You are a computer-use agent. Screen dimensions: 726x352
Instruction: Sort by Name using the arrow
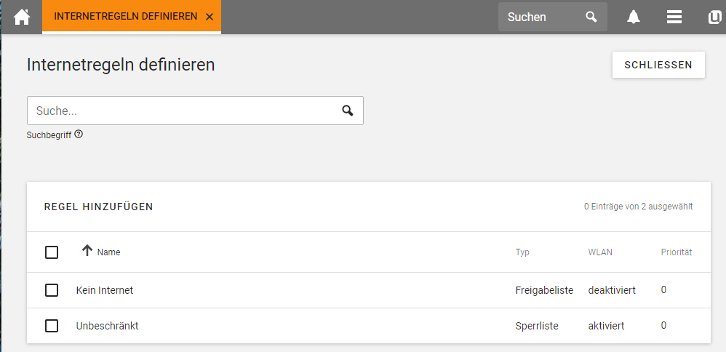87,251
